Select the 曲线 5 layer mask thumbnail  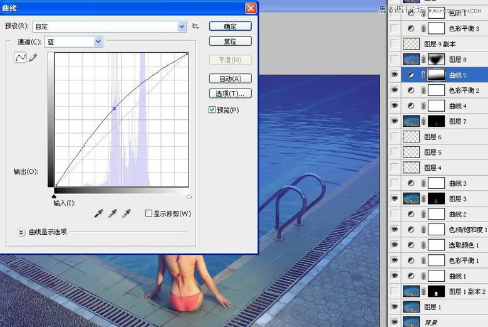click(435, 75)
